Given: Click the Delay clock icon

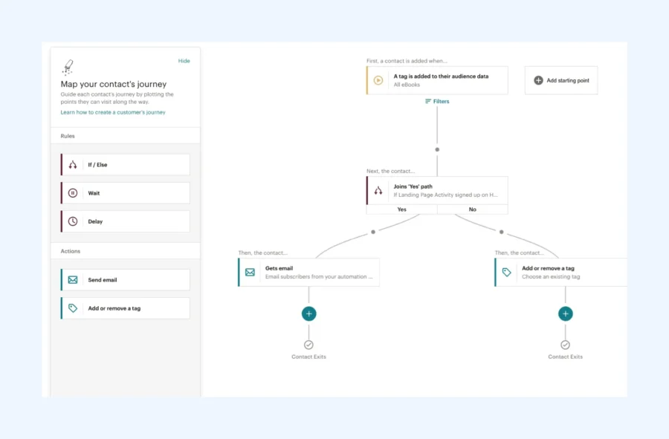Looking at the screenshot, I should pyautogui.click(x=73, y=221).
